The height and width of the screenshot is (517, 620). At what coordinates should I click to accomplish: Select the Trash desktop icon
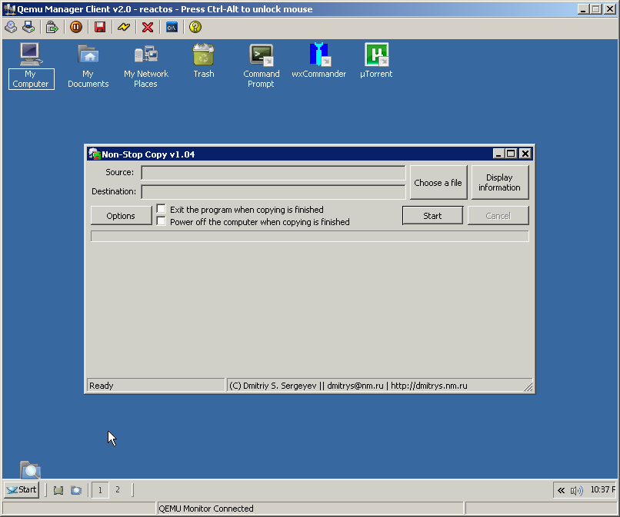tap(204, 61)
